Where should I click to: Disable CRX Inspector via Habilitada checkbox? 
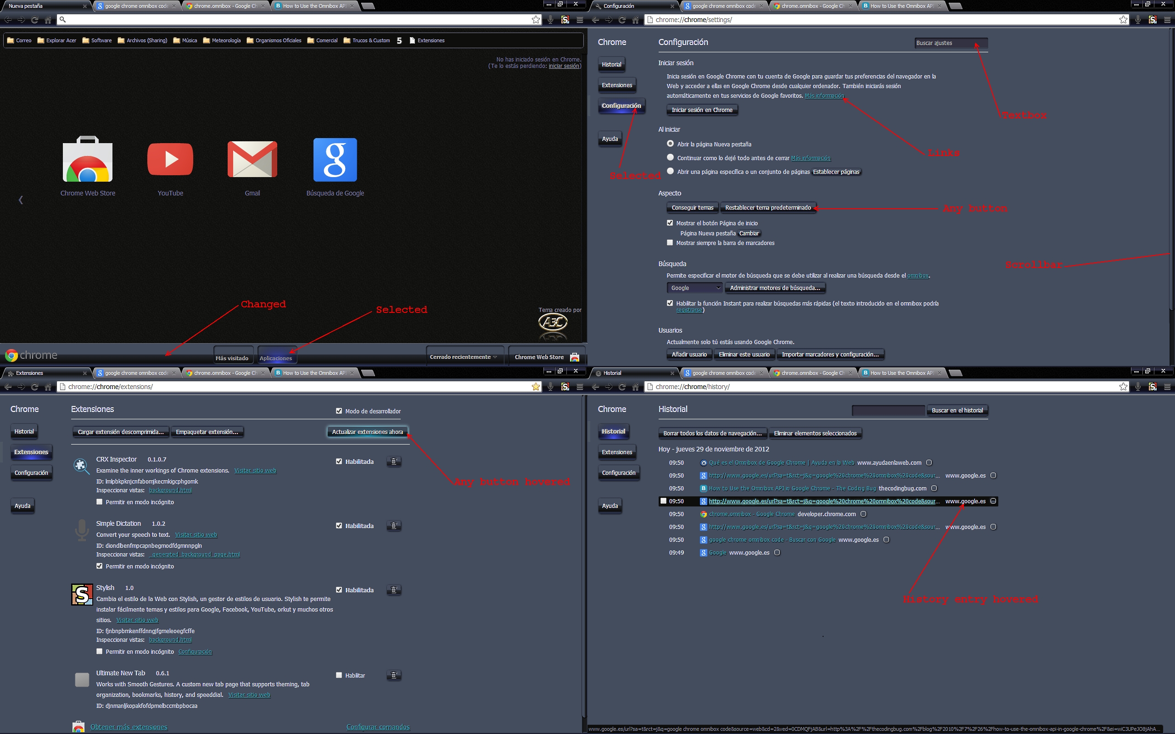point(339,461)
